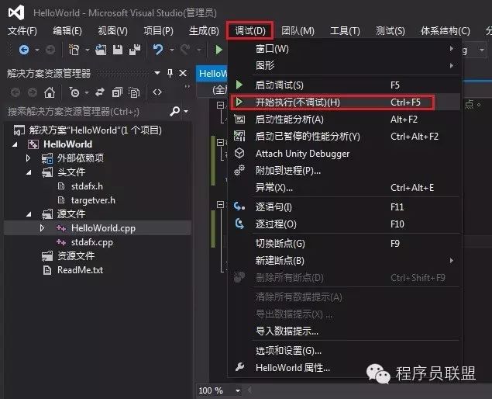Open the Undo history dropdown arrow
The height and width of the screenshot is (399, 492).
coord(172,50)
